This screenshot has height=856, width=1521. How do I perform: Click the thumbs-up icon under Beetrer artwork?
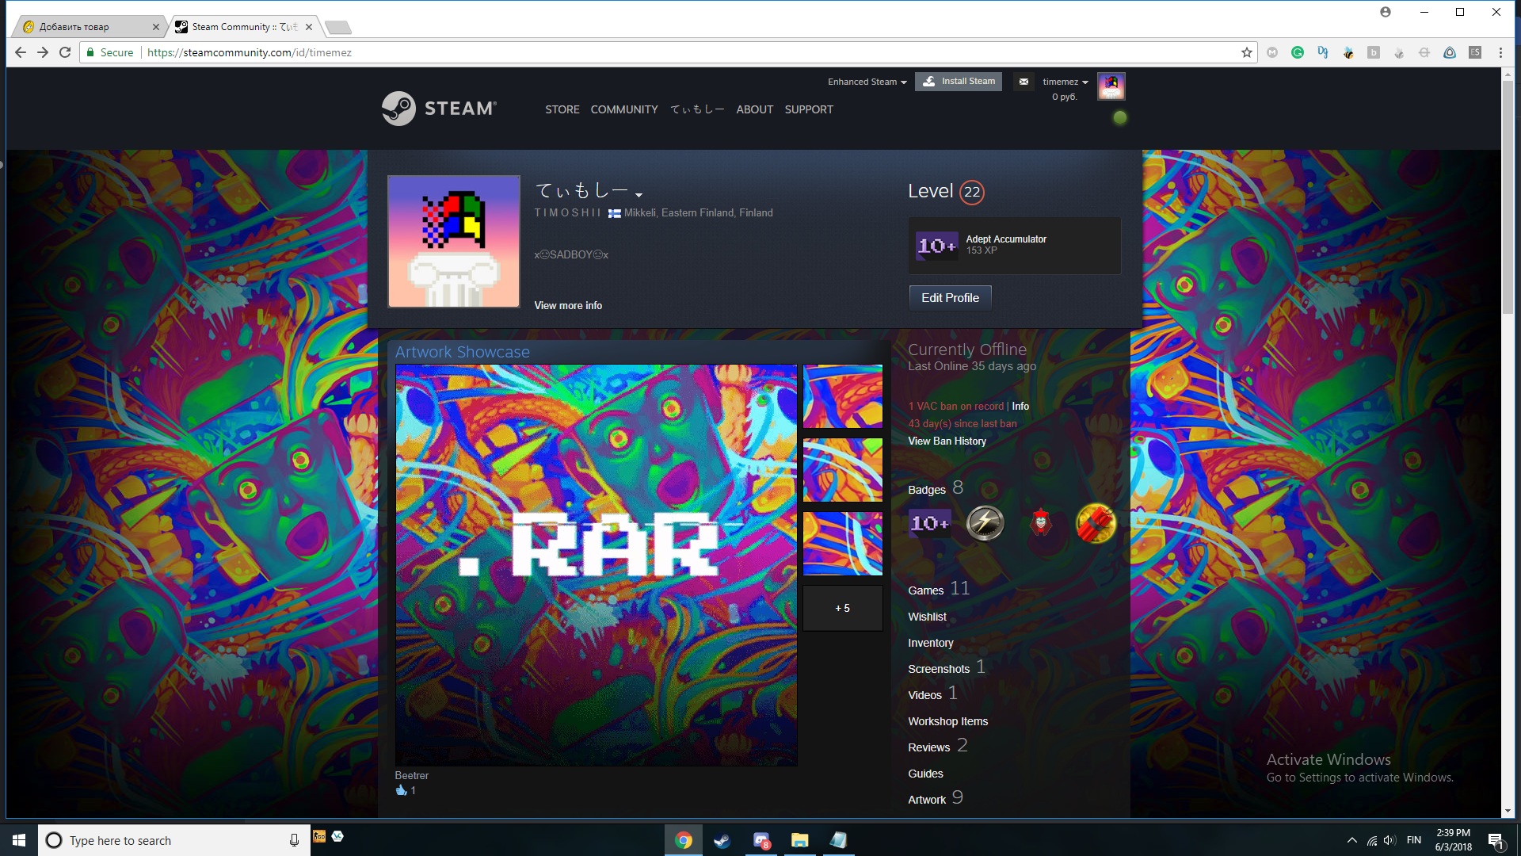401,790
